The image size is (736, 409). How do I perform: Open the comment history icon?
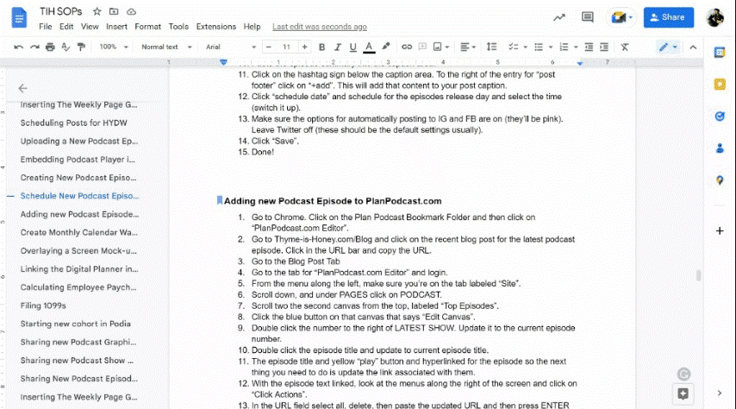tap(588, 16)
